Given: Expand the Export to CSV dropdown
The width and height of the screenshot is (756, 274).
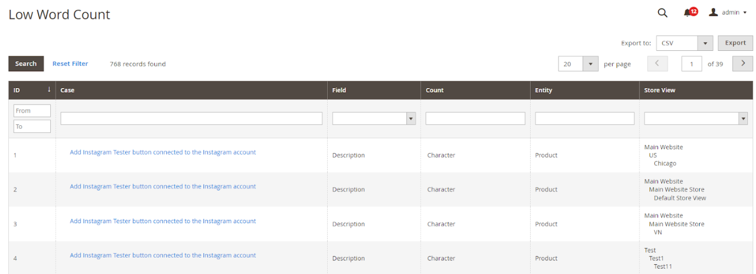Looking at the screenshot, I should (684, 43).
